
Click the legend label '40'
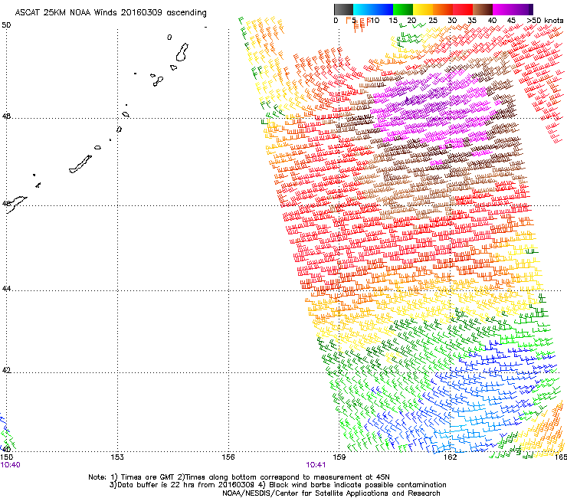coord(492,21)
